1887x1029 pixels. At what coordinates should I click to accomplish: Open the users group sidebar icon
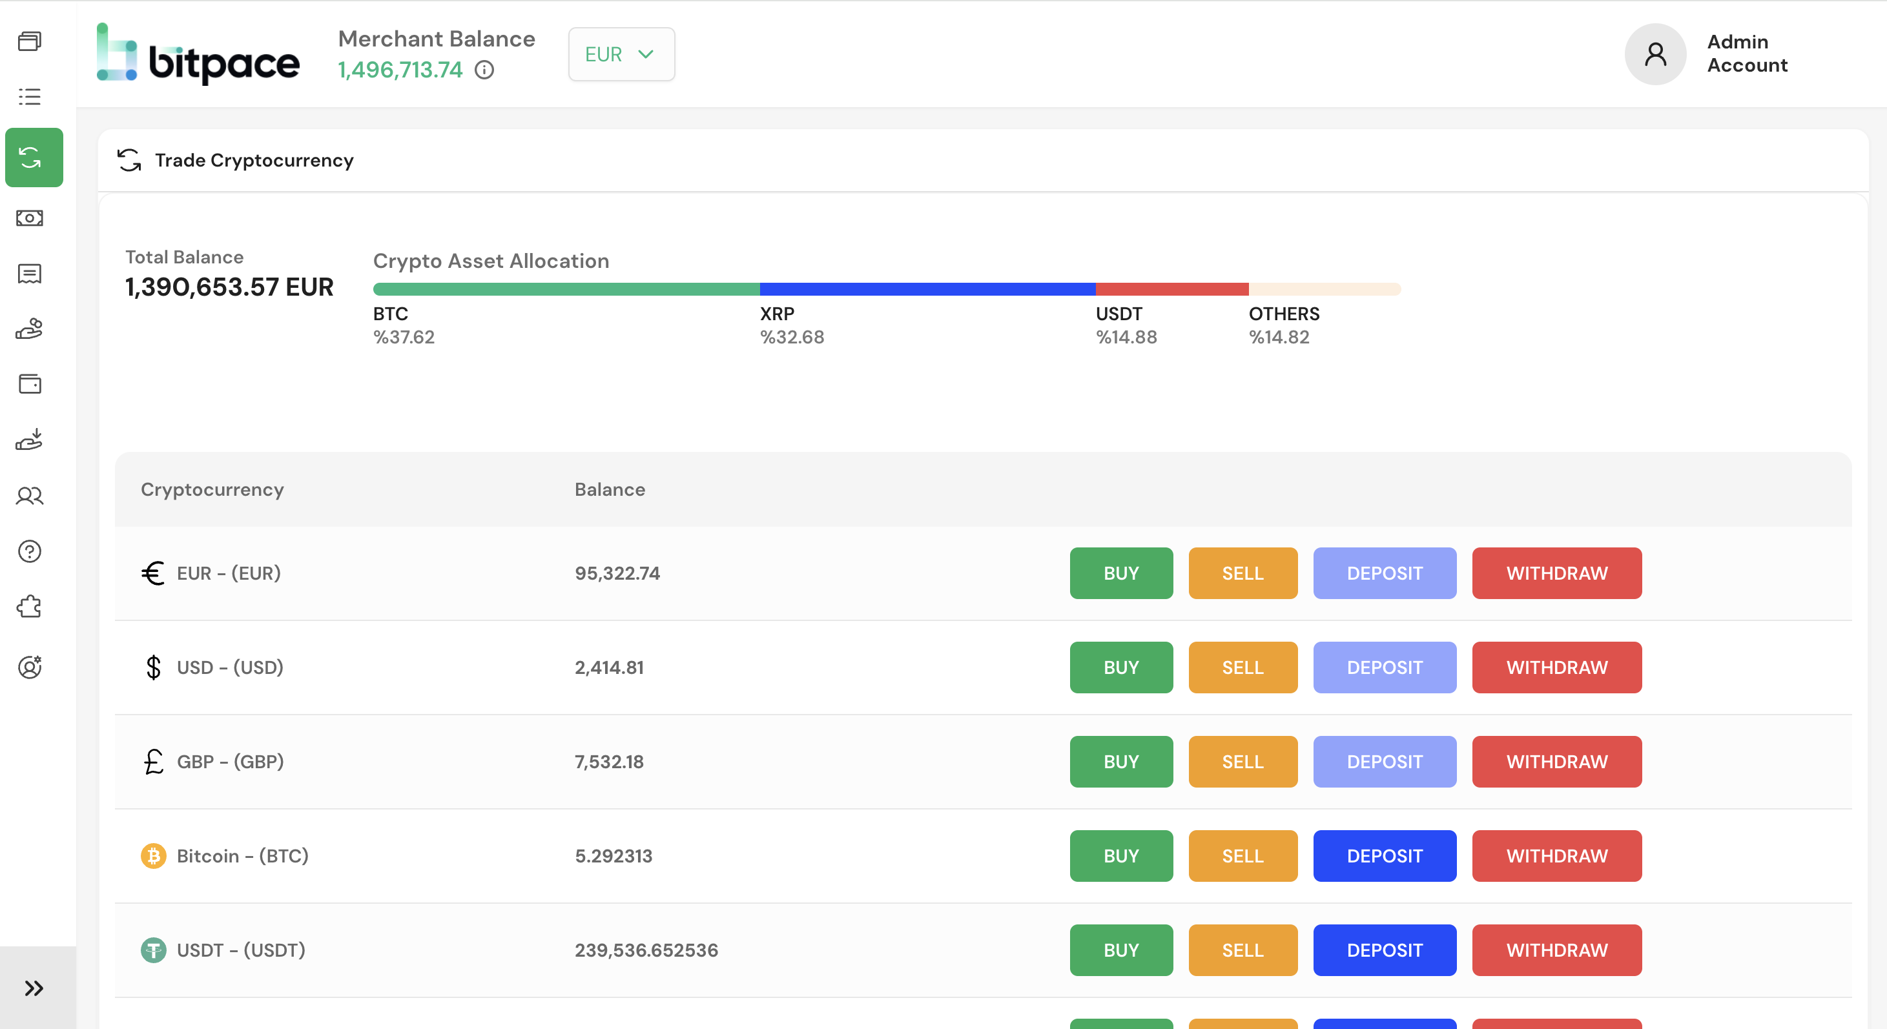point(30,496)
